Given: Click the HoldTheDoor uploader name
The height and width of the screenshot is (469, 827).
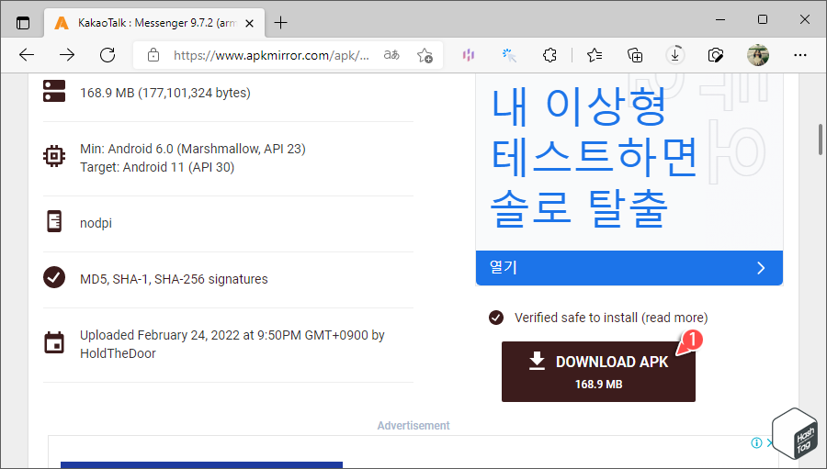Looking at the screenshot, I should (118, 353).
